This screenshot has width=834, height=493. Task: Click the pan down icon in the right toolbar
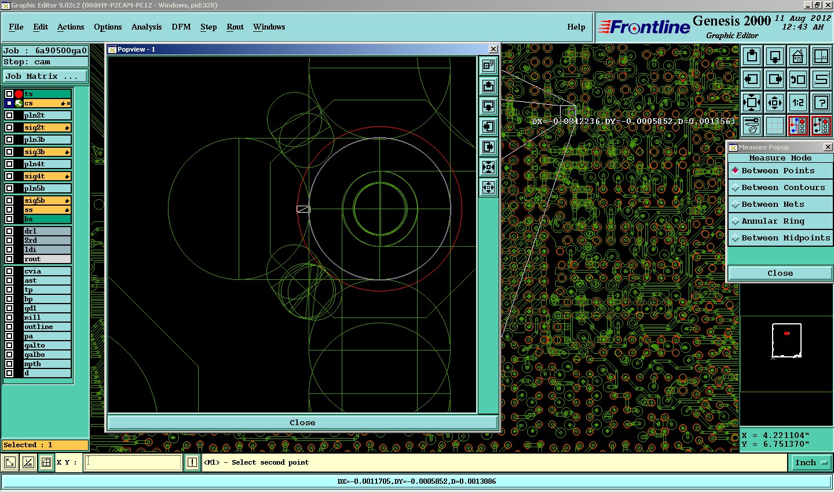[x=775, y=56]
